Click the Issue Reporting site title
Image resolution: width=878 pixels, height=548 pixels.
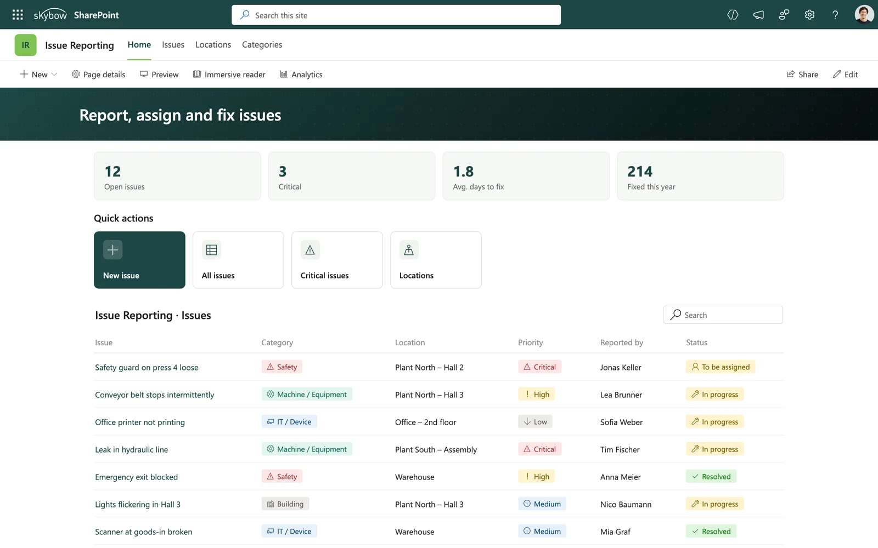(80, 45)
